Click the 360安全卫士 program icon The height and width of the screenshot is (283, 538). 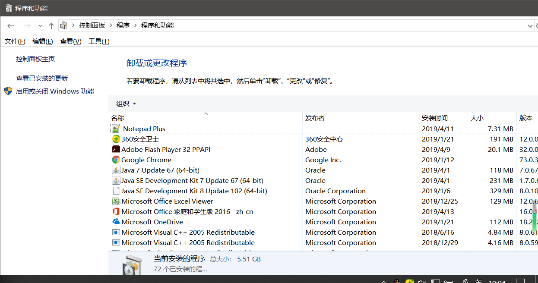(x=116, y=139)
